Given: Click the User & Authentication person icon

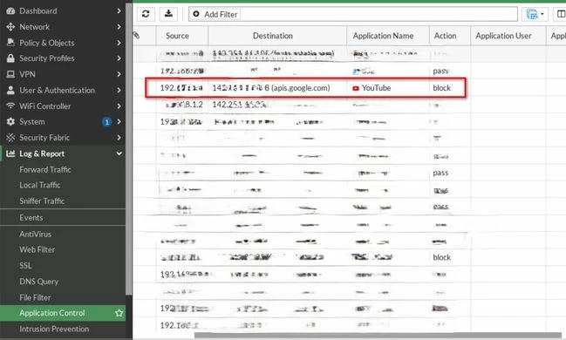Looking at the screenshot, I should (10, 91).
